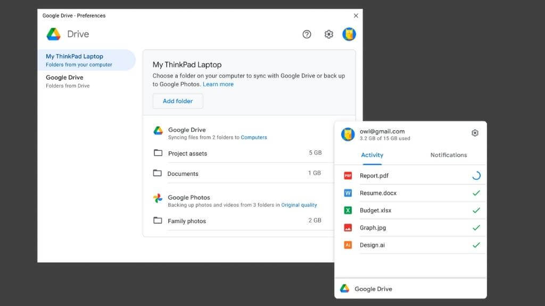
Task: Open the Learn more link
Action: (218, 84)
